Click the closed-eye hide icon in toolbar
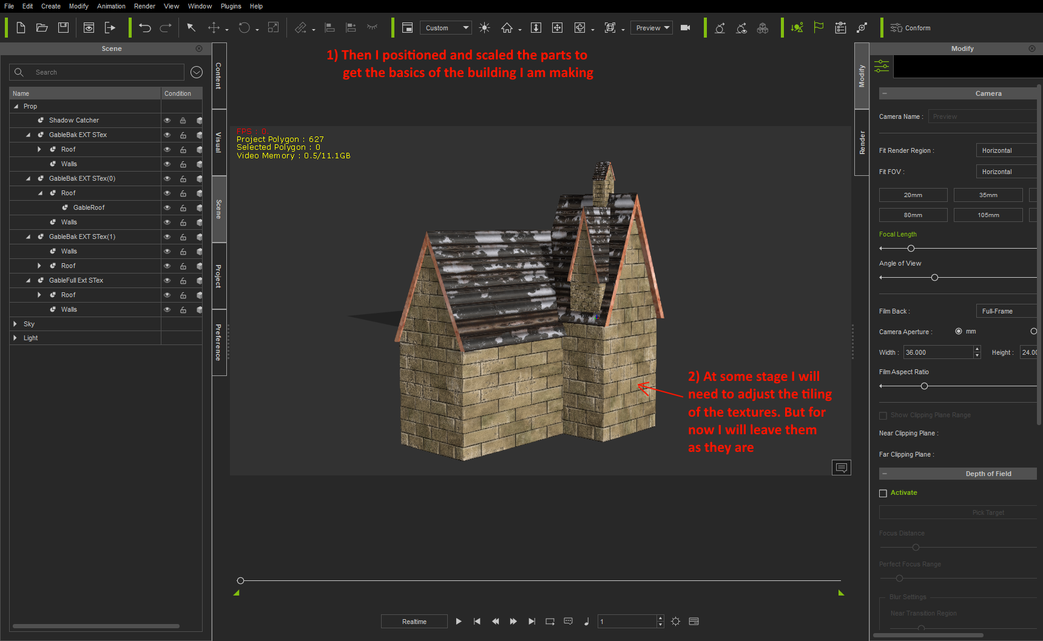This screenshot has width=1043, height=641. [373, 27]
